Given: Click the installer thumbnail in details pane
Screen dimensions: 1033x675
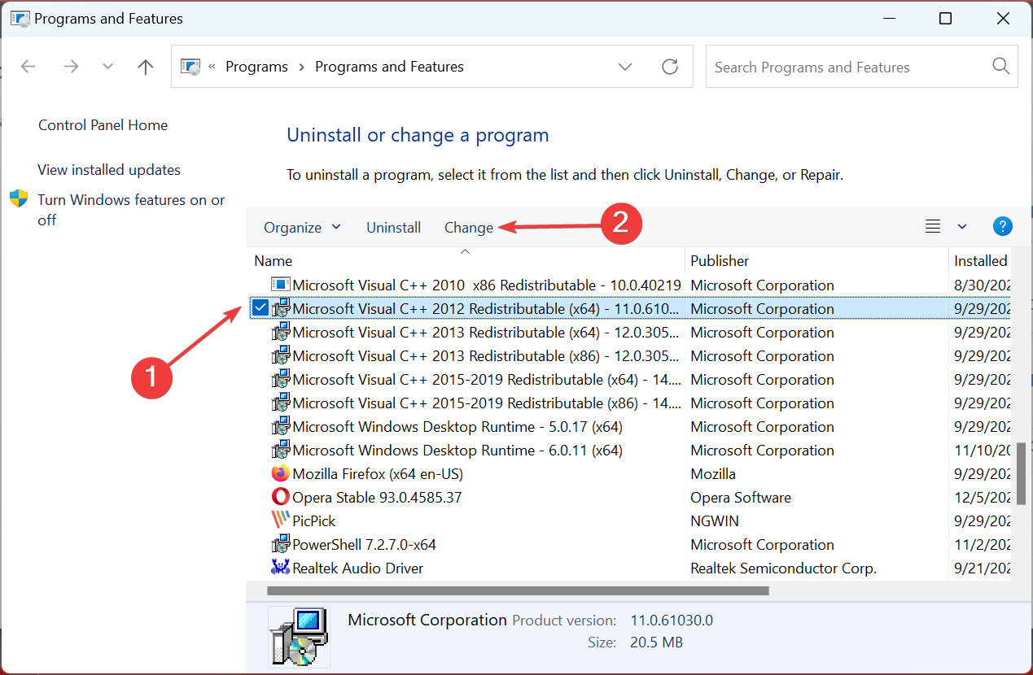Looking at the screenshot, I should click(x=299, y=636).
